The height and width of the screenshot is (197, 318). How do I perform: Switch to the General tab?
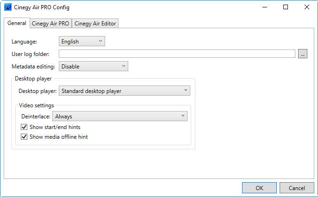[17, 23]
